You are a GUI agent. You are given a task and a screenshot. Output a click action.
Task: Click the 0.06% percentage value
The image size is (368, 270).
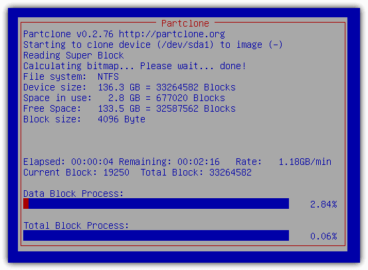pos(323,236)
